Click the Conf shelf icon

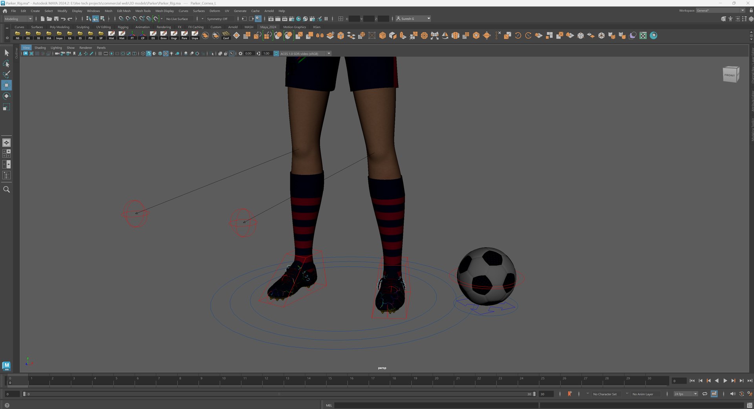[x=226, y=35]
